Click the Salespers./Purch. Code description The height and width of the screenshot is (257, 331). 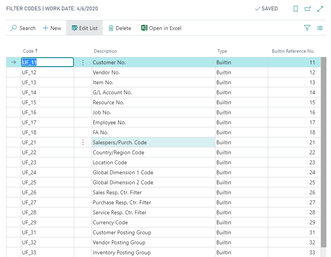154,142
